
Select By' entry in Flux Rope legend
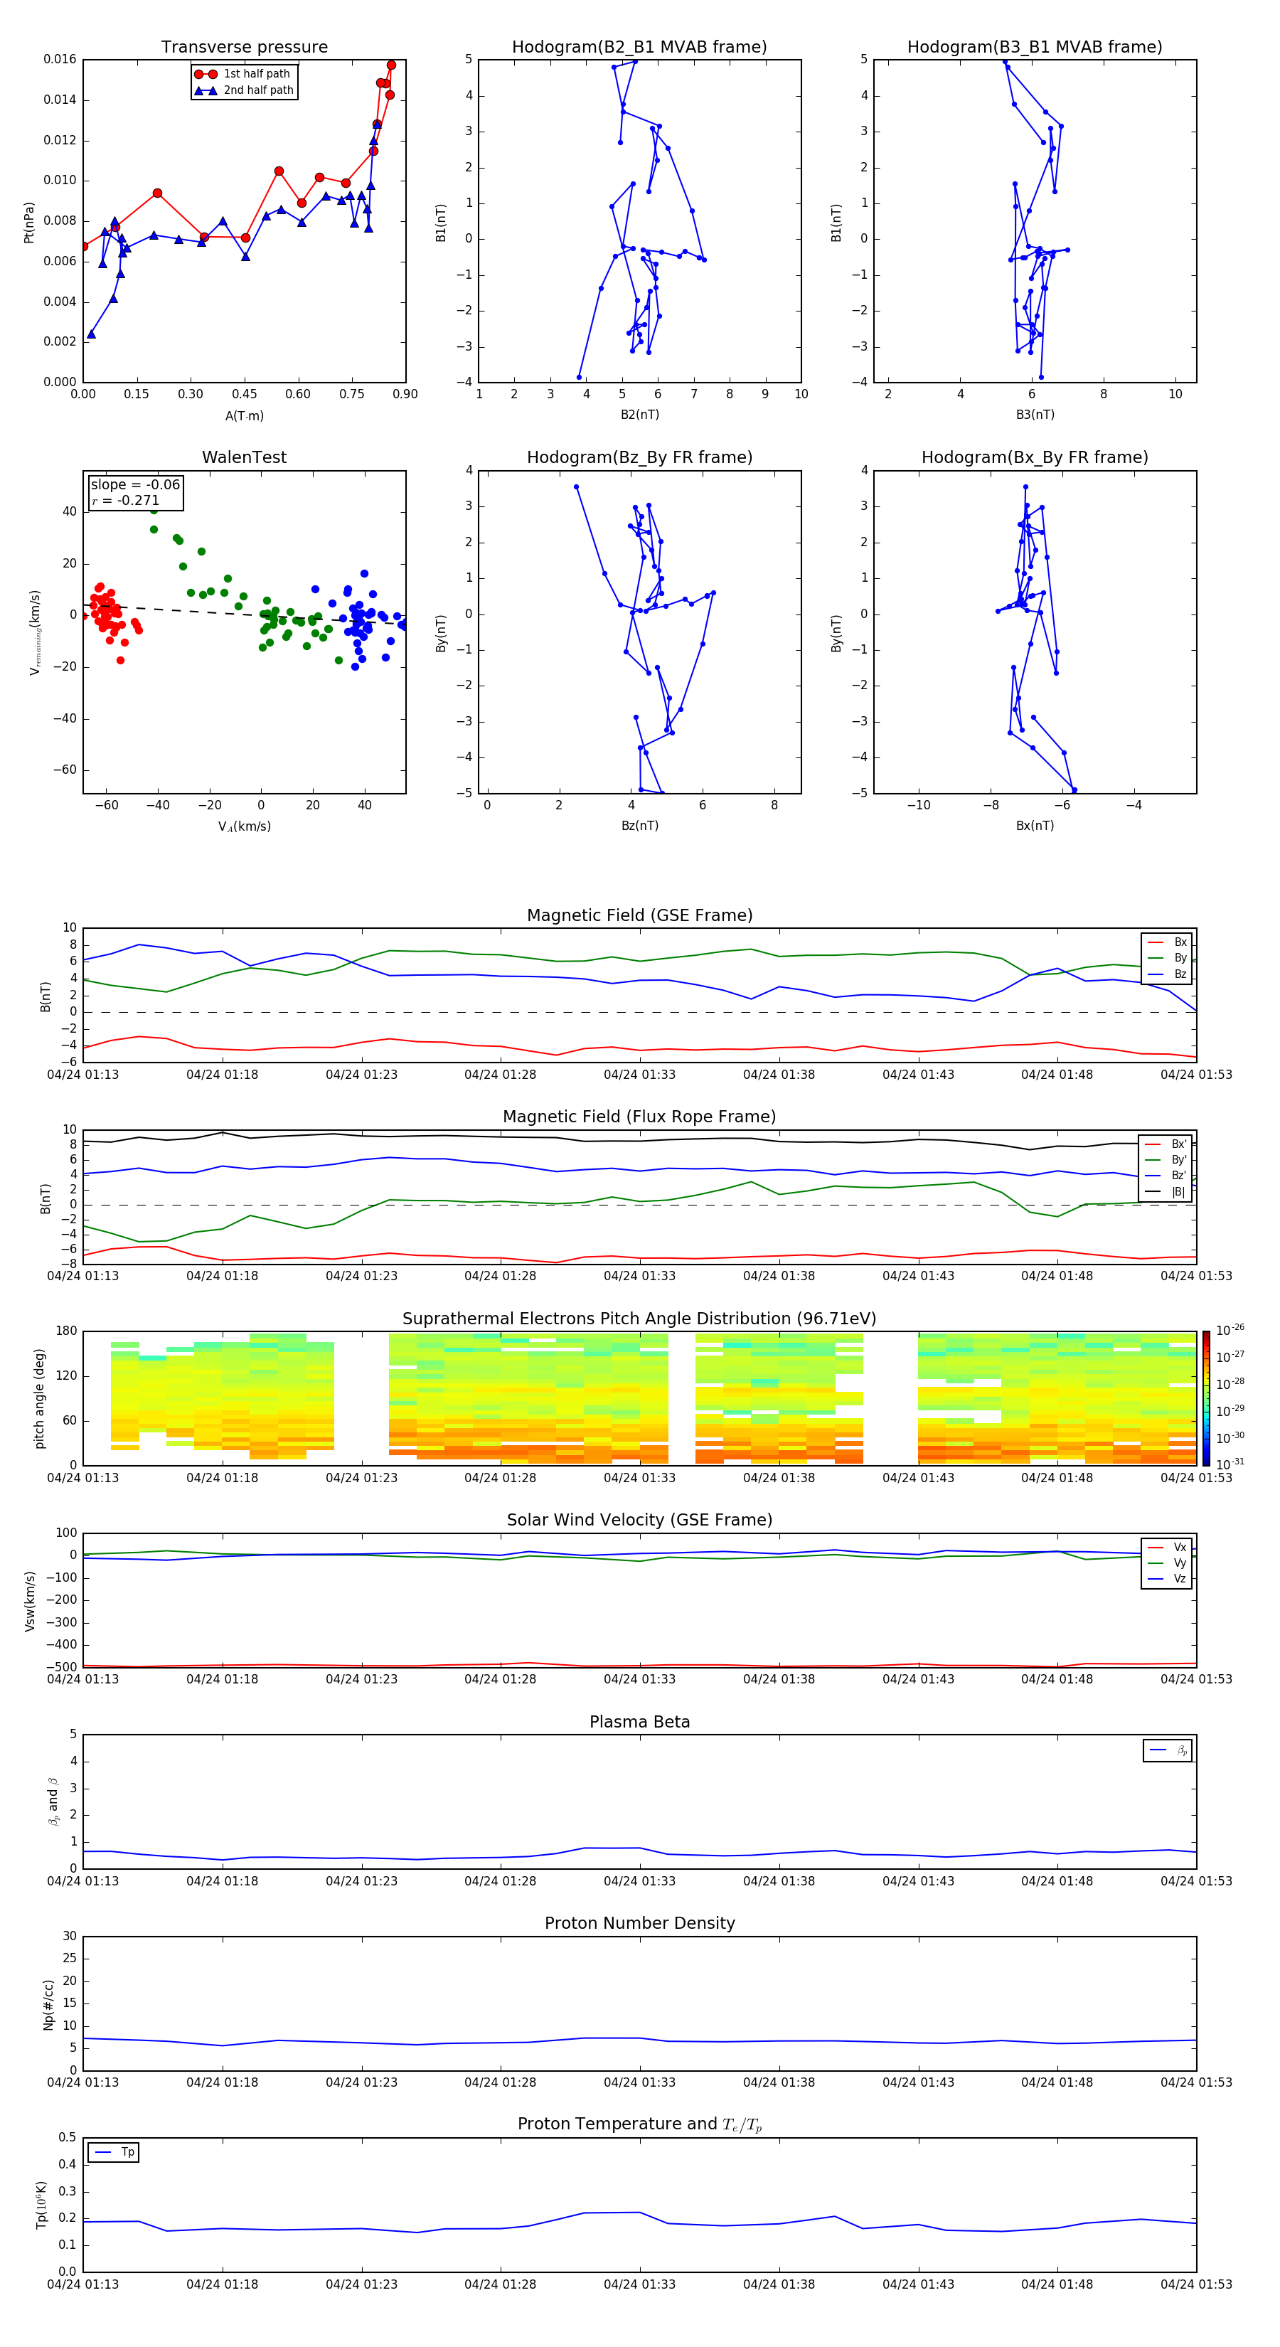pyautogui.click(x=1166, y=1160)
